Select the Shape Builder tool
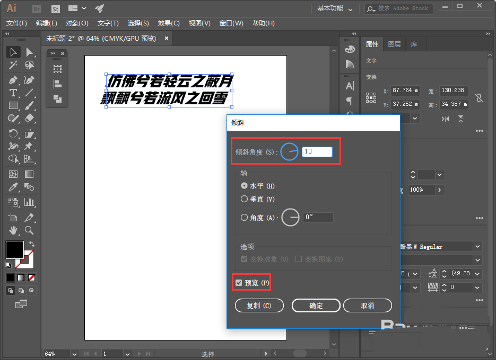This screenshot has width=496, height=360. click(13, 158)
